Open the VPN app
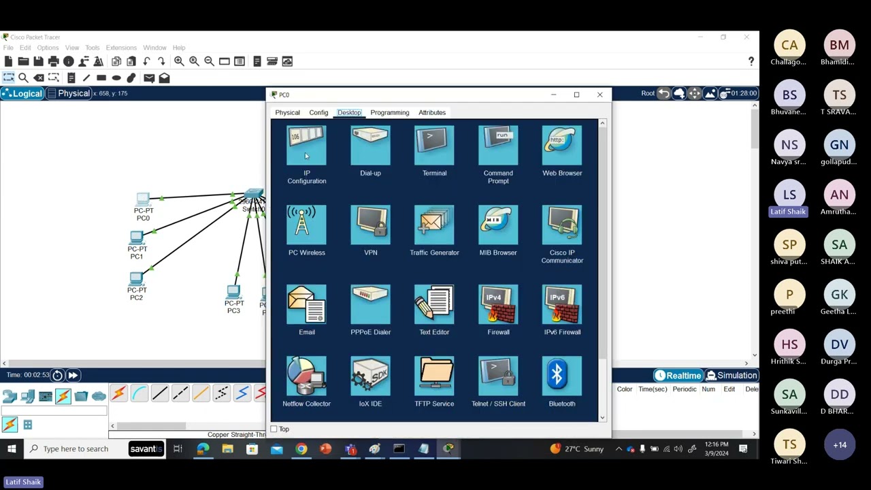 (x=370, y=225)
